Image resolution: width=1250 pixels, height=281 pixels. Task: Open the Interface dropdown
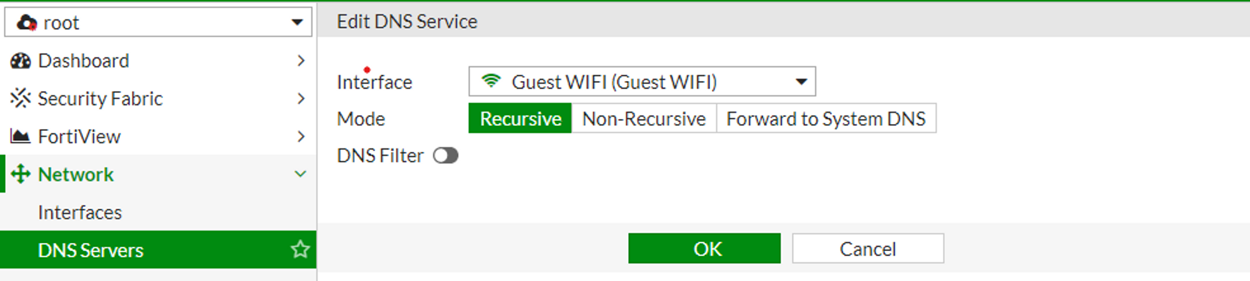pyautogui.click(x=642, y=82)
